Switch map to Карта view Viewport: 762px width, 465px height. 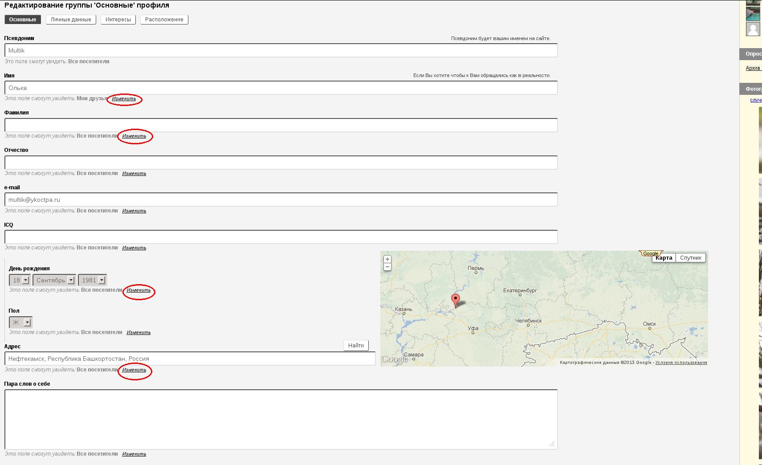click(664, 258)
